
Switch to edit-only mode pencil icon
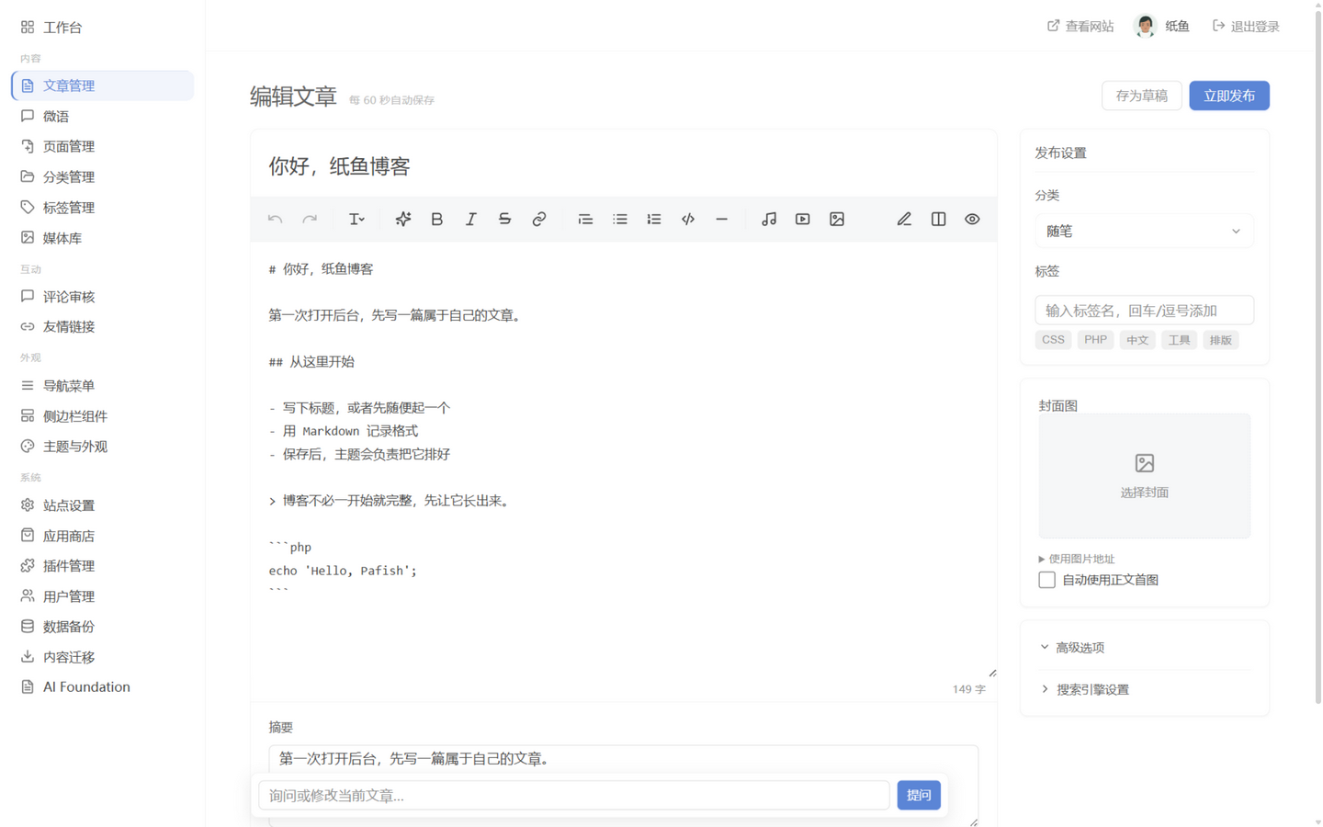coord(904,220)
